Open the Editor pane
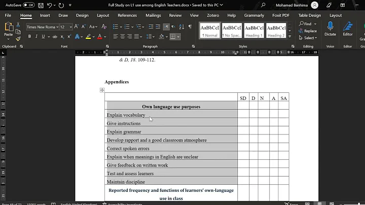The height and width of the screenshot is (205, 365). pyautogui.click(x=348, y=28)
